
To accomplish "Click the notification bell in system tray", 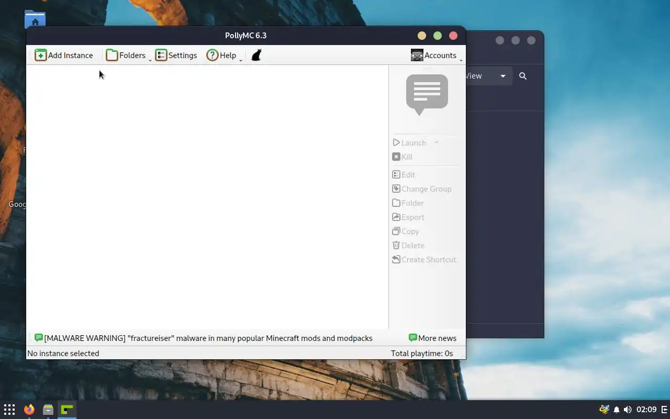I will (x=617, y=410).
